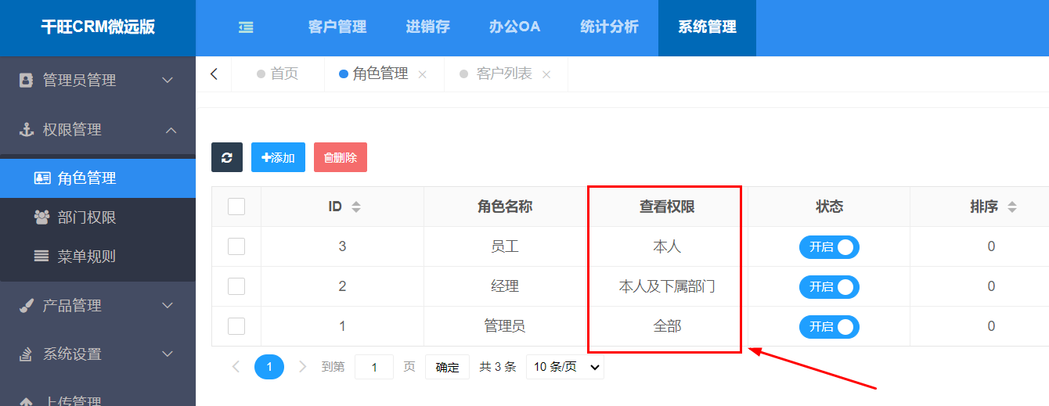Click the 全部 permission cell

click(x=667, y=326)
